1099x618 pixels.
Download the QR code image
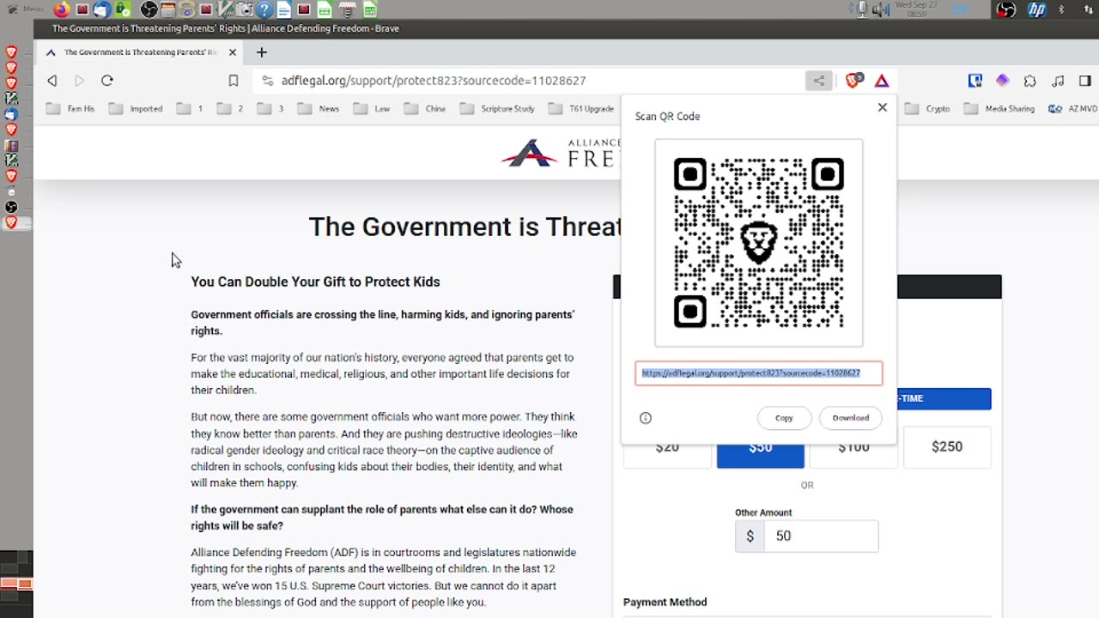(x=851, y=418)
